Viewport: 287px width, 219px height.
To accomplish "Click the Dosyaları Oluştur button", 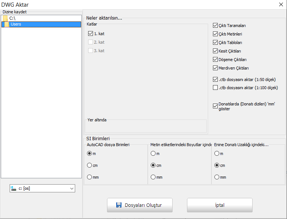I will click(x=139, y=205).
